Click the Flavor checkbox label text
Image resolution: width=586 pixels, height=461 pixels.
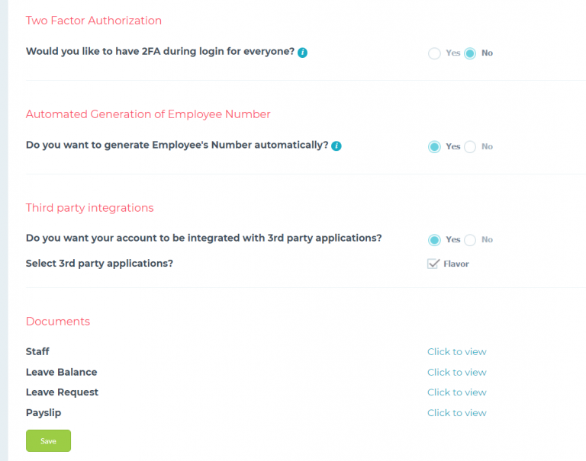coord(456,264)
